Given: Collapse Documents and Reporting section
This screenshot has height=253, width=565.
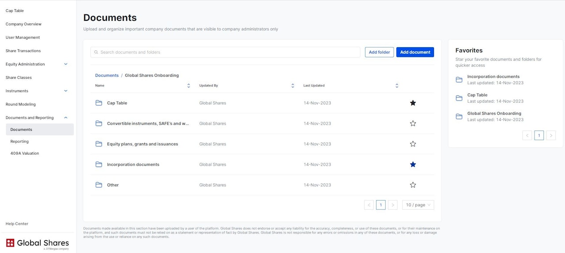Looking at the screenshot, I should (66, 118).
